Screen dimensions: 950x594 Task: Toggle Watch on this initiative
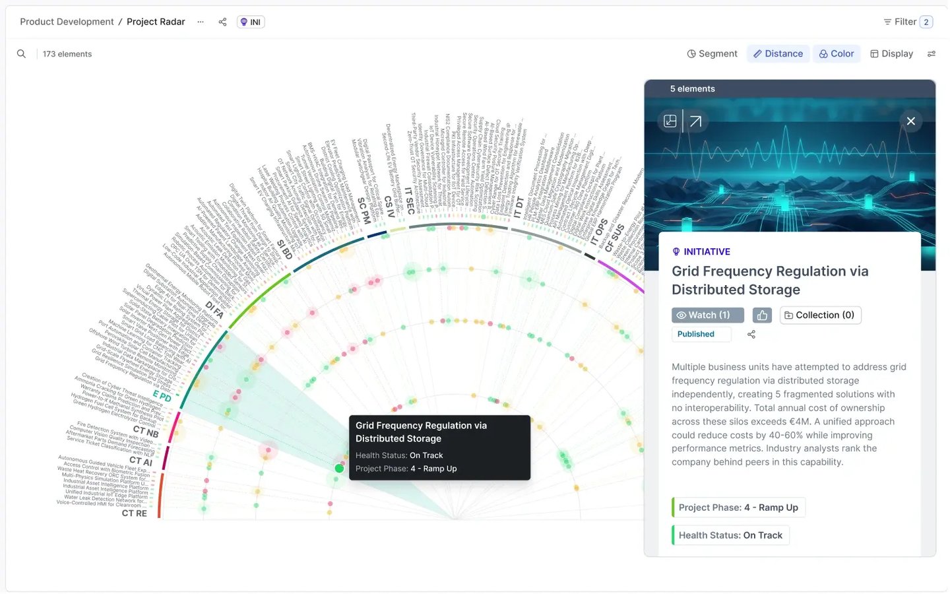708,315
